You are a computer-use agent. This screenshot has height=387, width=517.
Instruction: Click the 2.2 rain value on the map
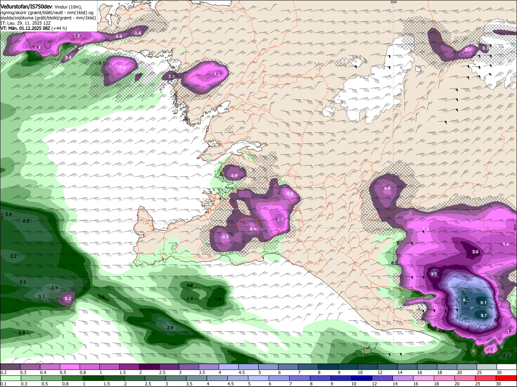[13, 256]
